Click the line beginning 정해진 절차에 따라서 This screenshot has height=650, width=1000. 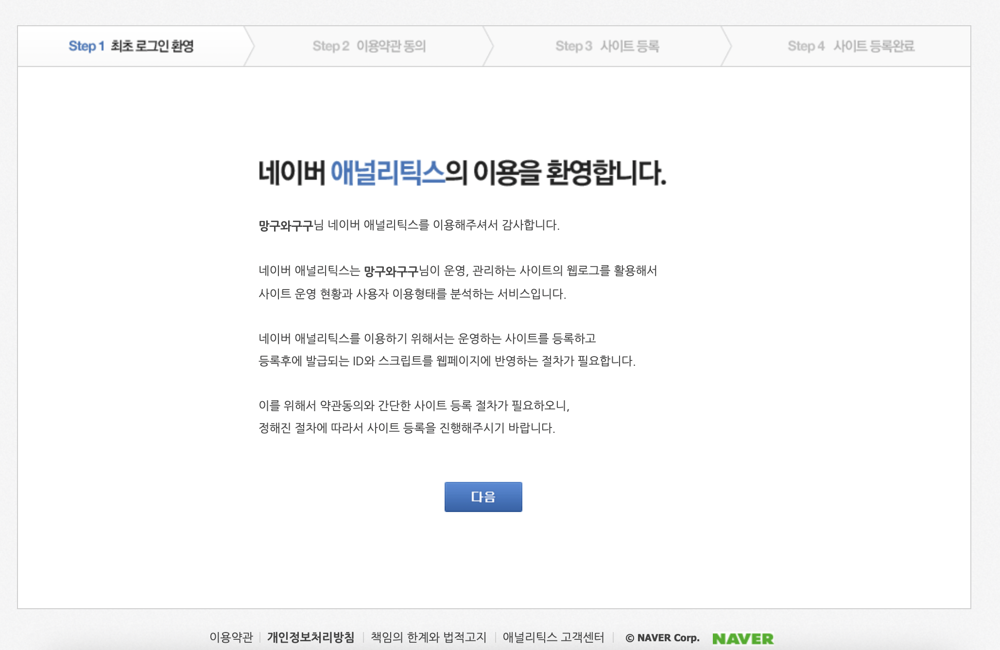pyautogui.click(x=407, y=428)
